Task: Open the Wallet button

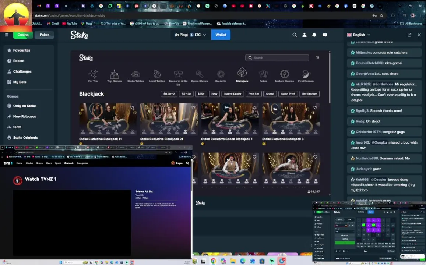Action: pyautogui.click(x=221, y=35)
